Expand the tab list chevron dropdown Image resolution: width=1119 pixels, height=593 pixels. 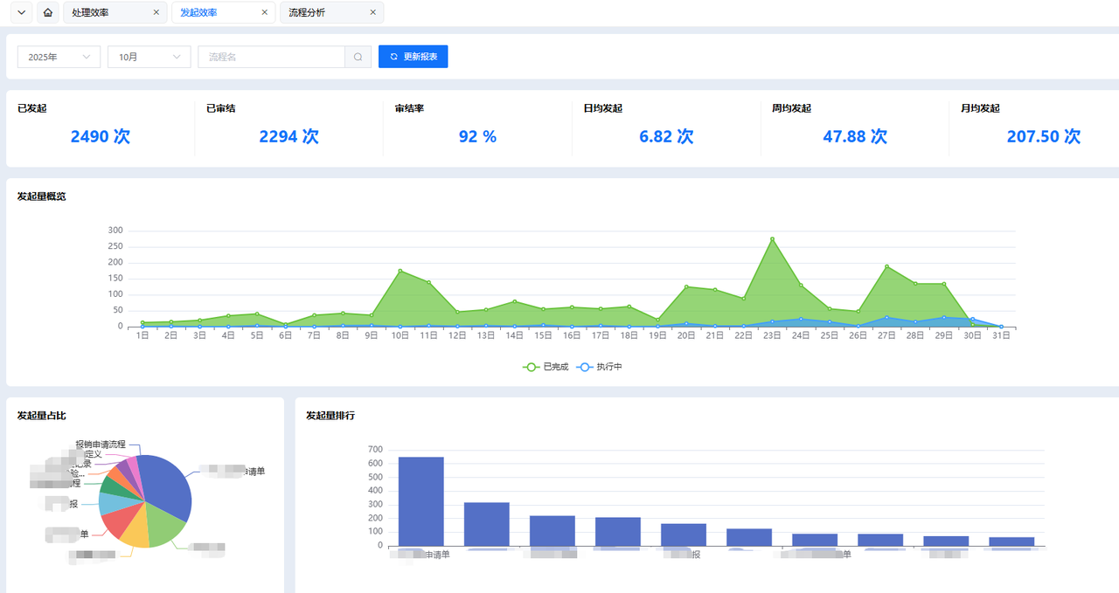[22, 13]
